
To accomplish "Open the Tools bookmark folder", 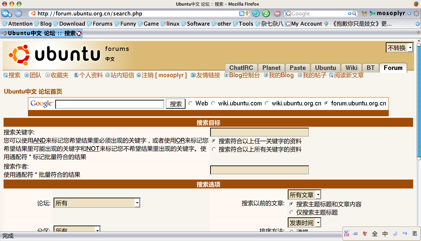I will [243, 24].
